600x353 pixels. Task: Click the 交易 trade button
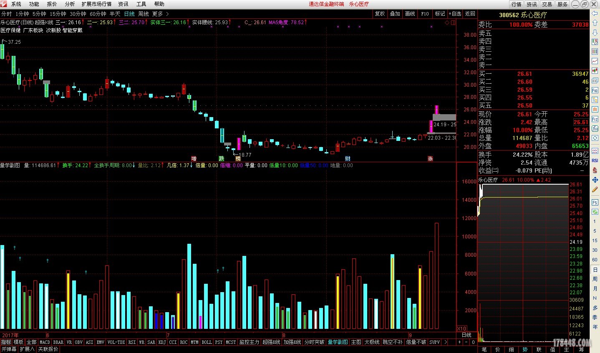point(547,4)
